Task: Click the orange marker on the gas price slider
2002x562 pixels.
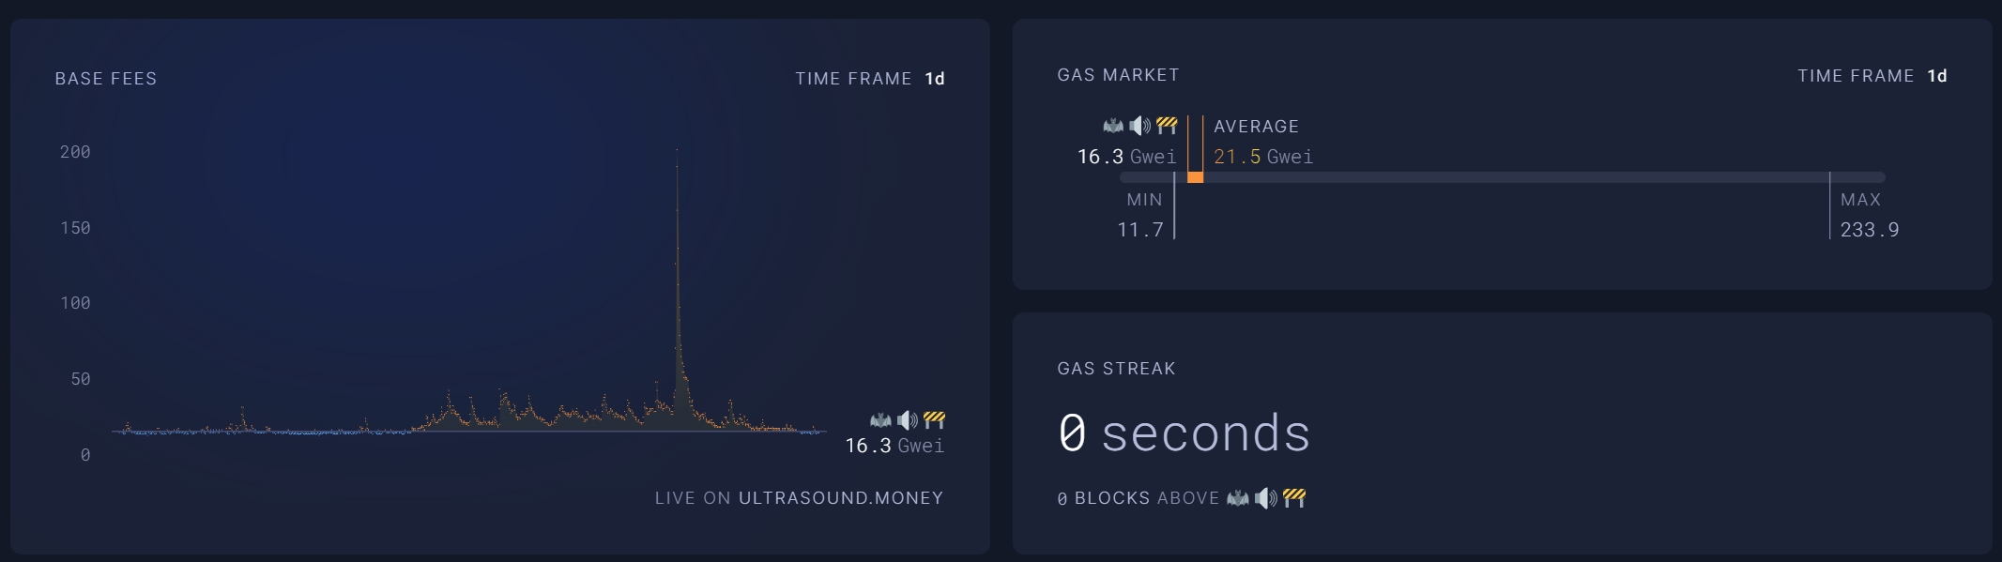Action: pyautogui.click(x=1197, y=175)
